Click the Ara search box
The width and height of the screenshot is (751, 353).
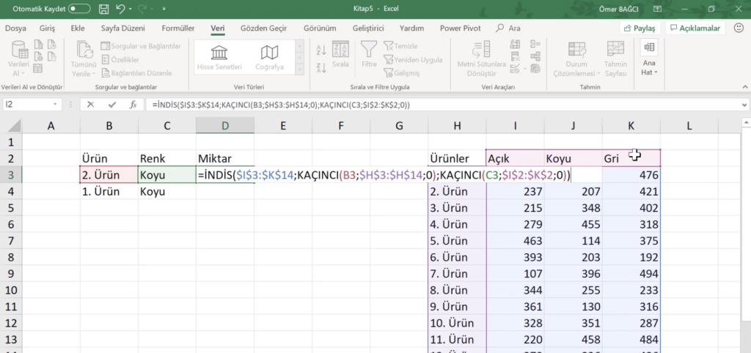514,28
